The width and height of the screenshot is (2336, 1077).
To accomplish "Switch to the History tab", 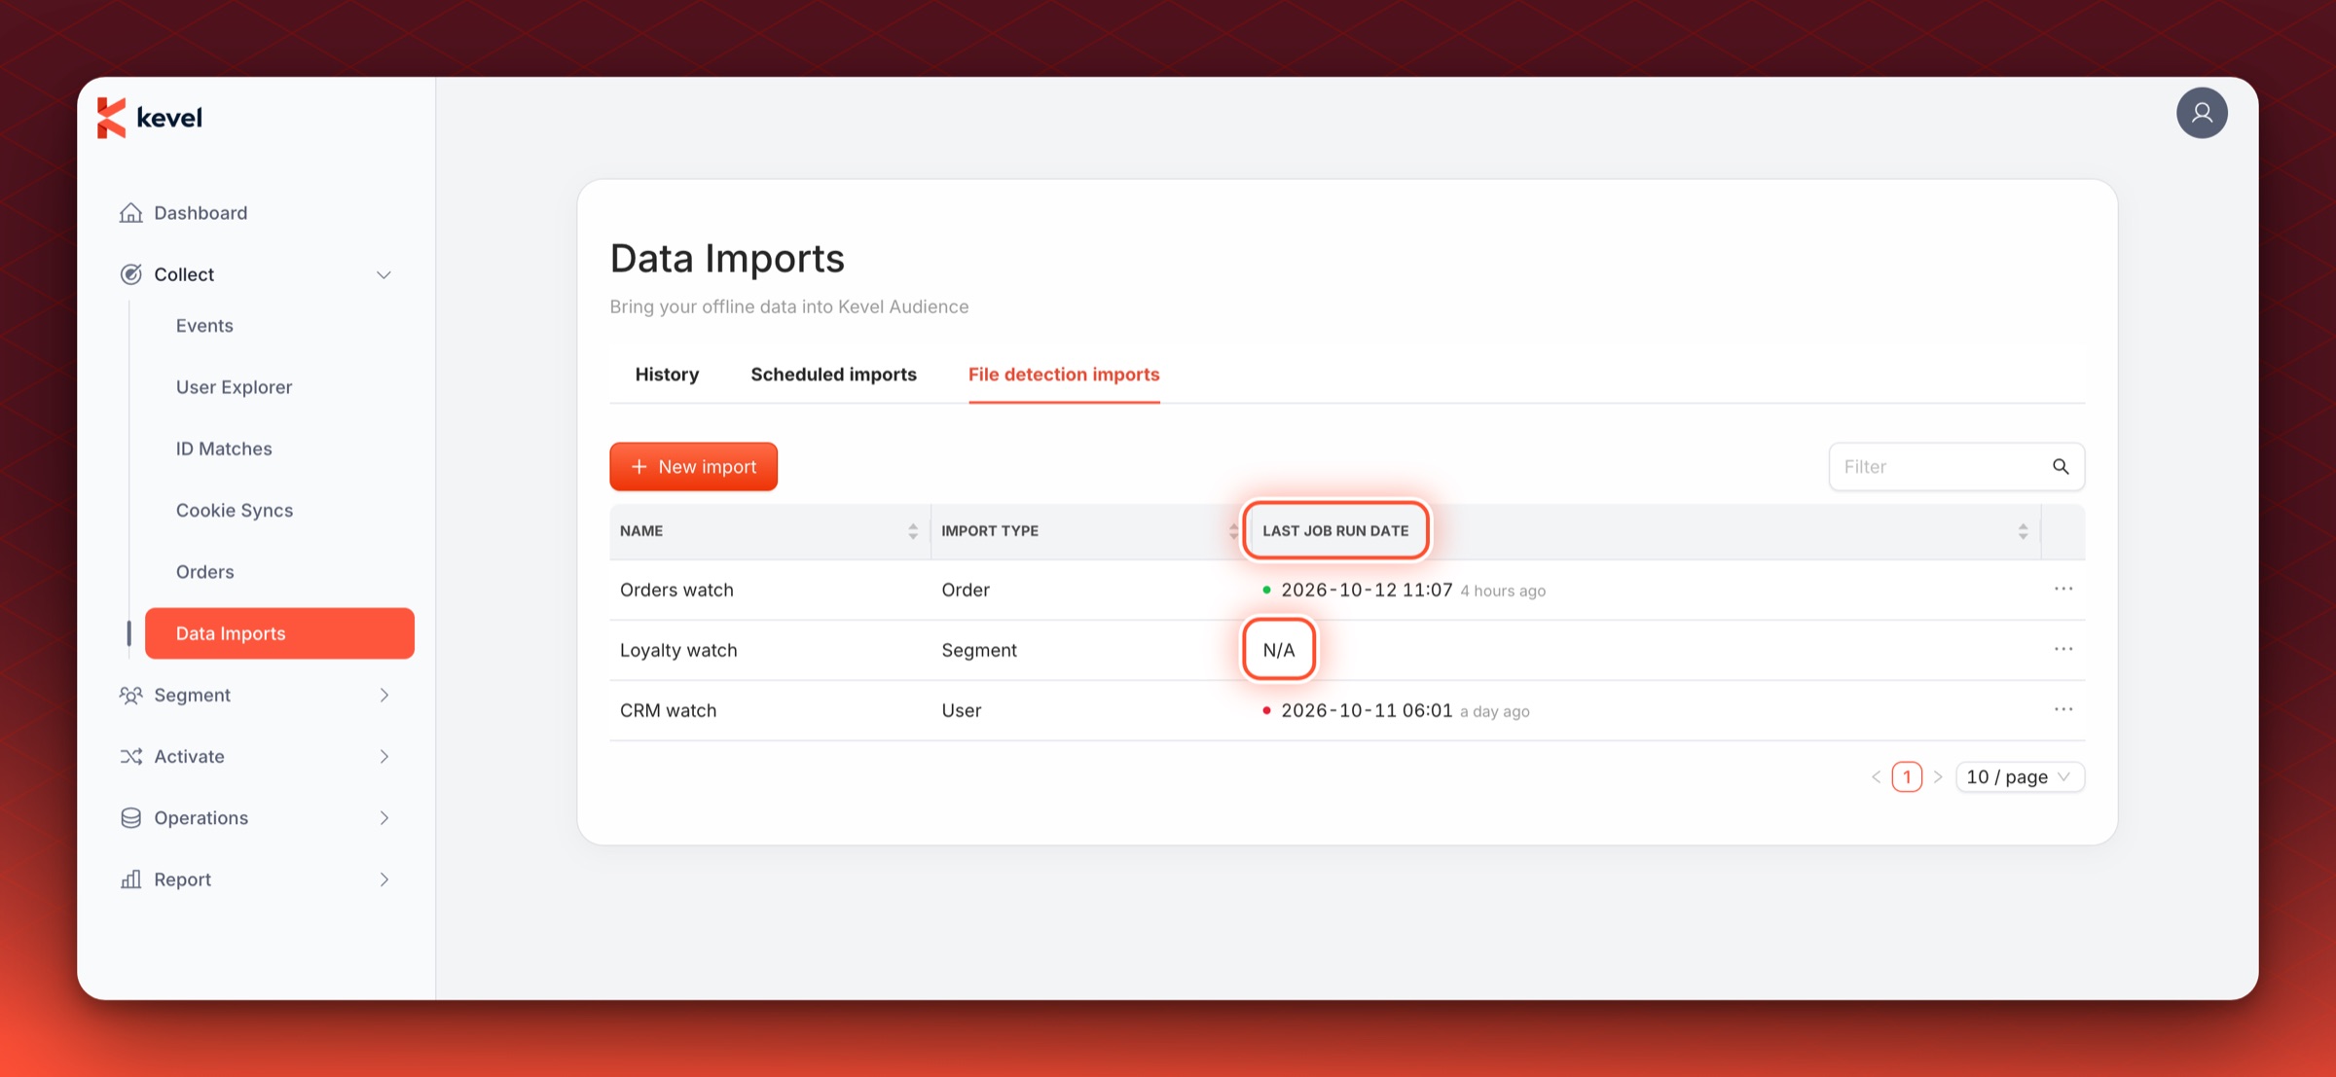I will pyautogui.click(x=667, y=375).
